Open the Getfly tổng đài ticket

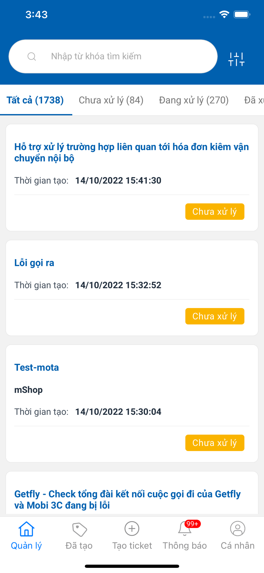pos(127,499)
